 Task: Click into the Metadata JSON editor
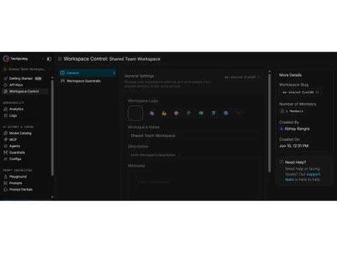(x=193, y=185)
